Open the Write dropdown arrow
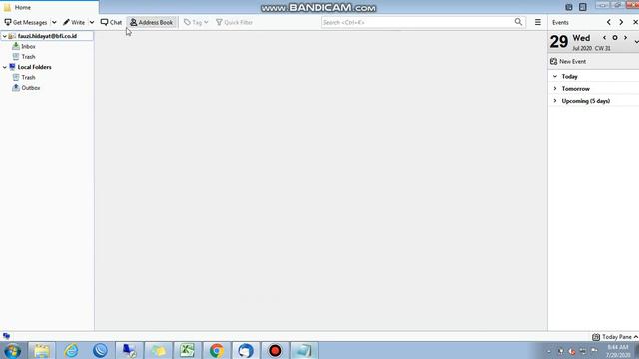The width and height of the screenshot is (639, 359). (x=91, y=22)
